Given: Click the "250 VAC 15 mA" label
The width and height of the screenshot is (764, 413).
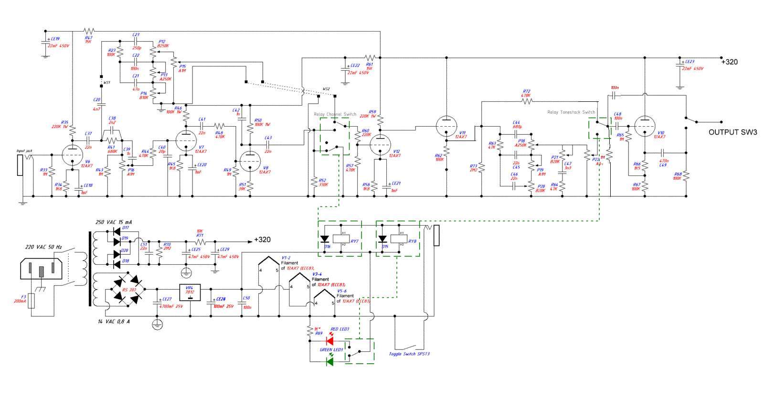Looking at the screenshot, I should point(114,222).
